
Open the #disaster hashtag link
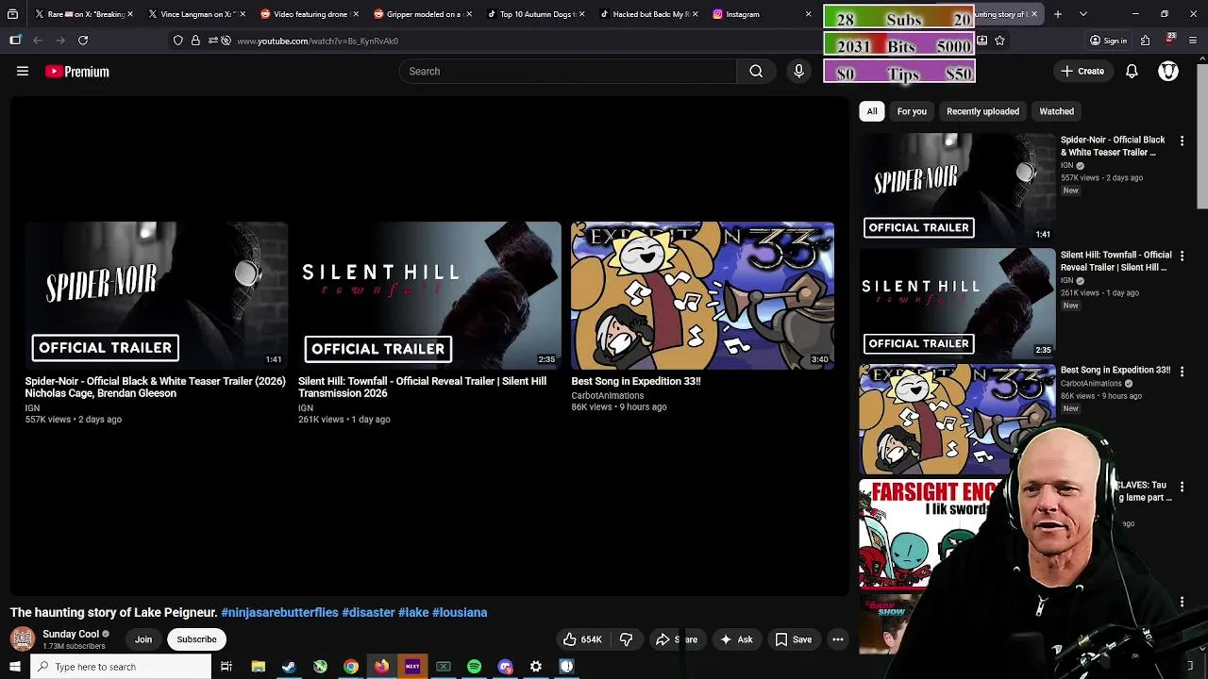coord(368,612)
